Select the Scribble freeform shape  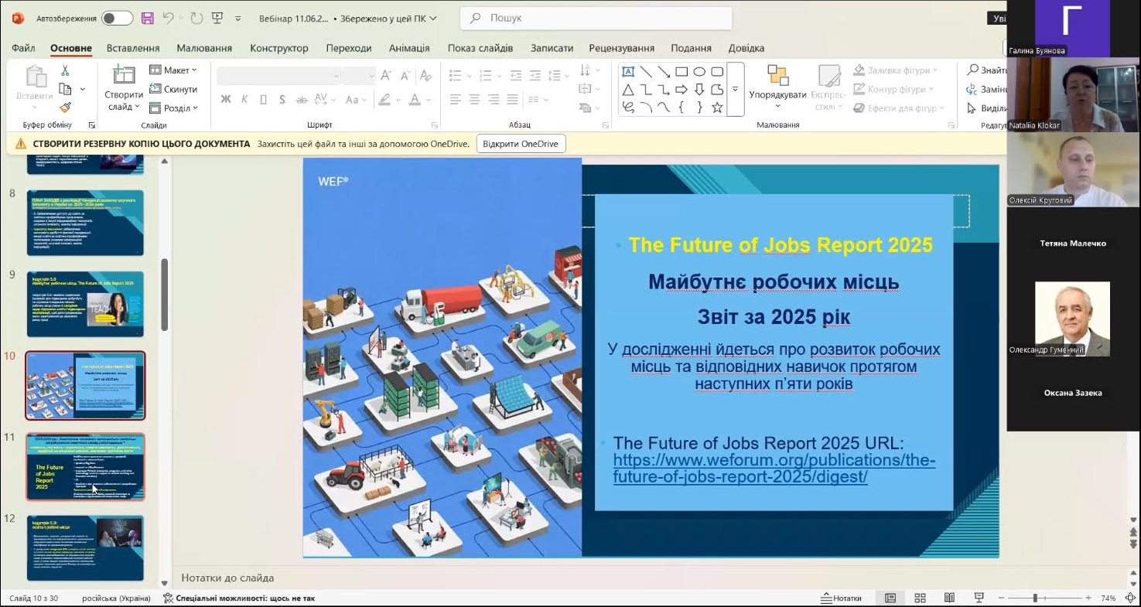[628, 107]
